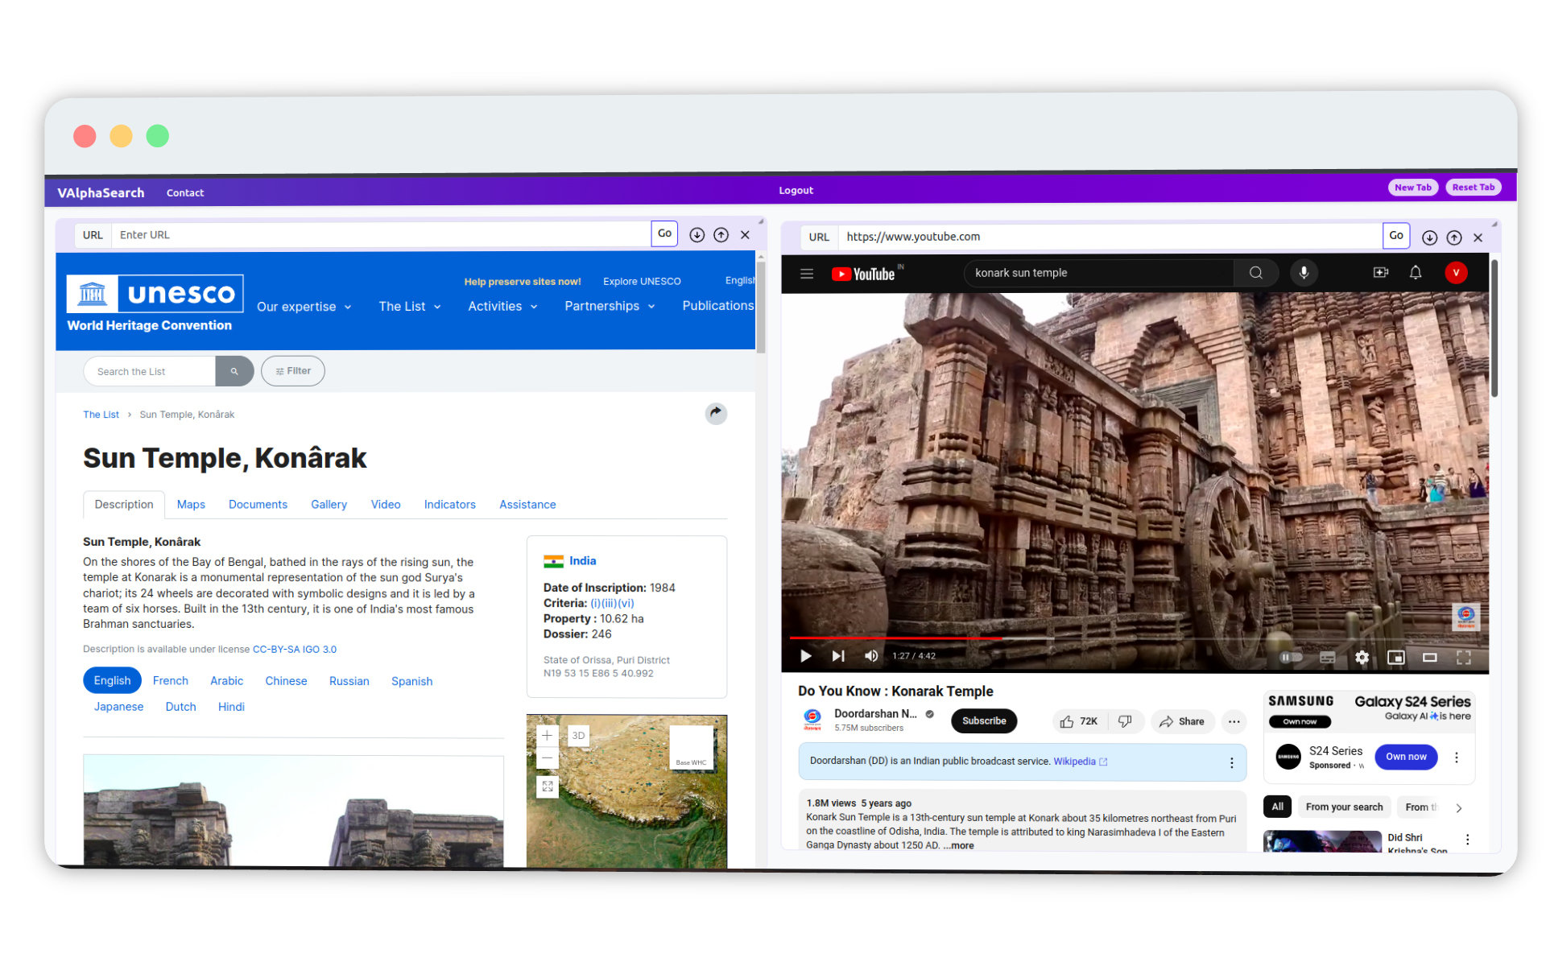This screenshot has width=1546, height=966.
Task: Seek the video progress bar
Action: point(1135,638)
